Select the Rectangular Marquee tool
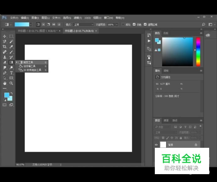 11,36
